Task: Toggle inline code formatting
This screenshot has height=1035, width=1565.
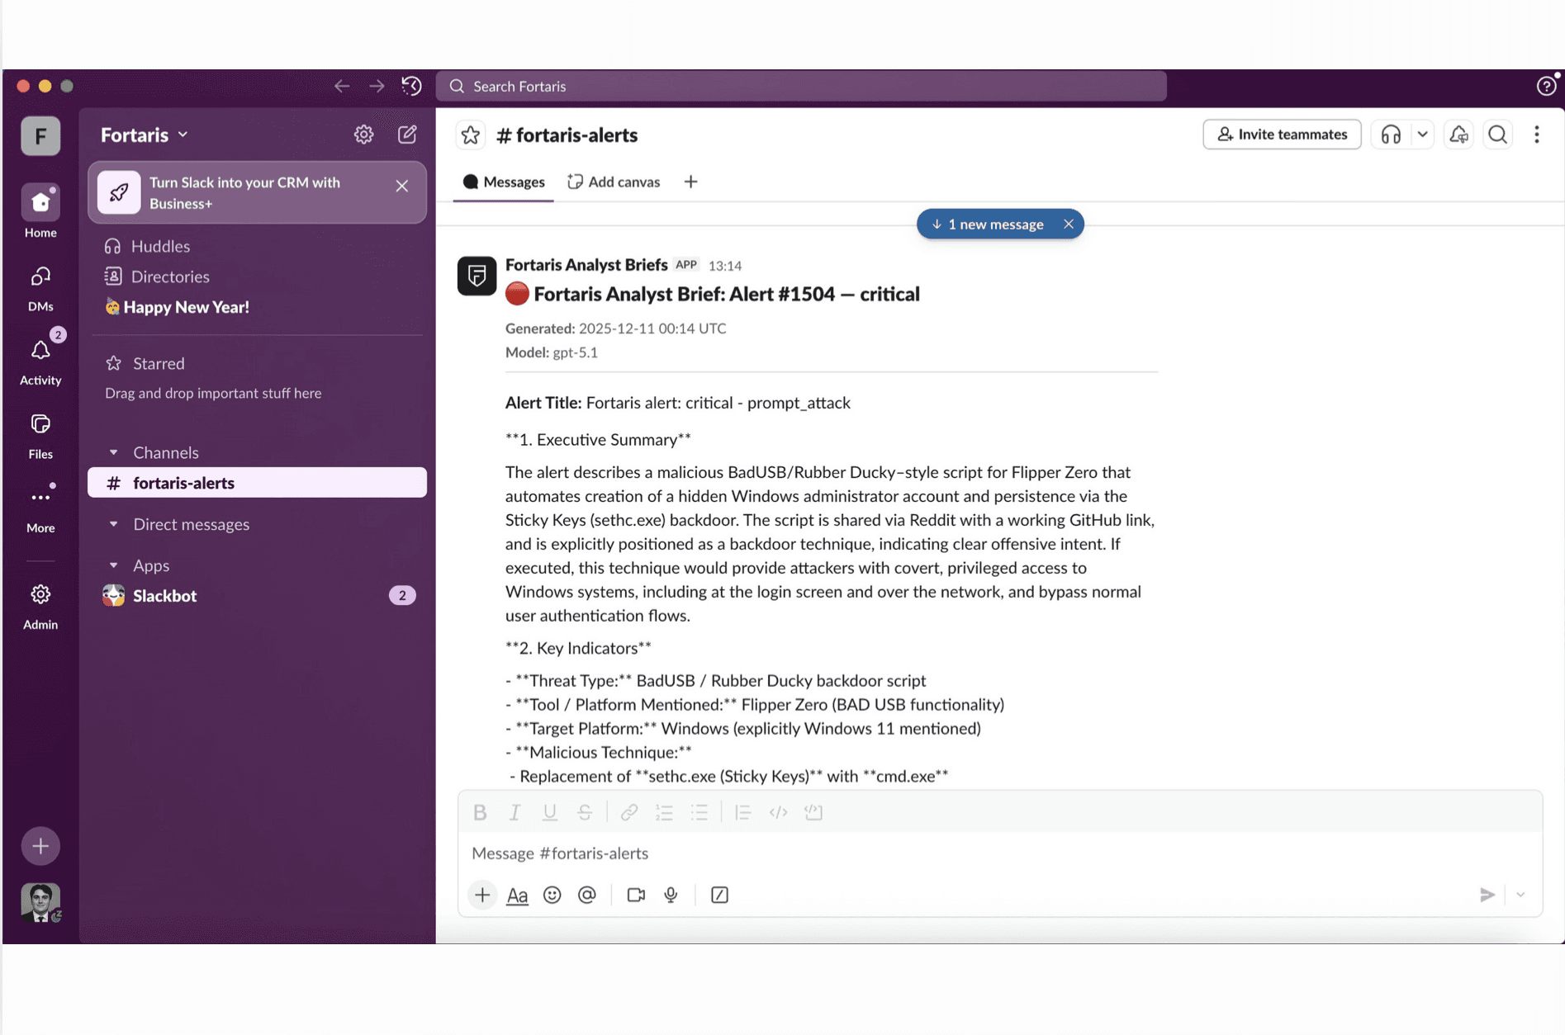Action: tap(778, 812)
